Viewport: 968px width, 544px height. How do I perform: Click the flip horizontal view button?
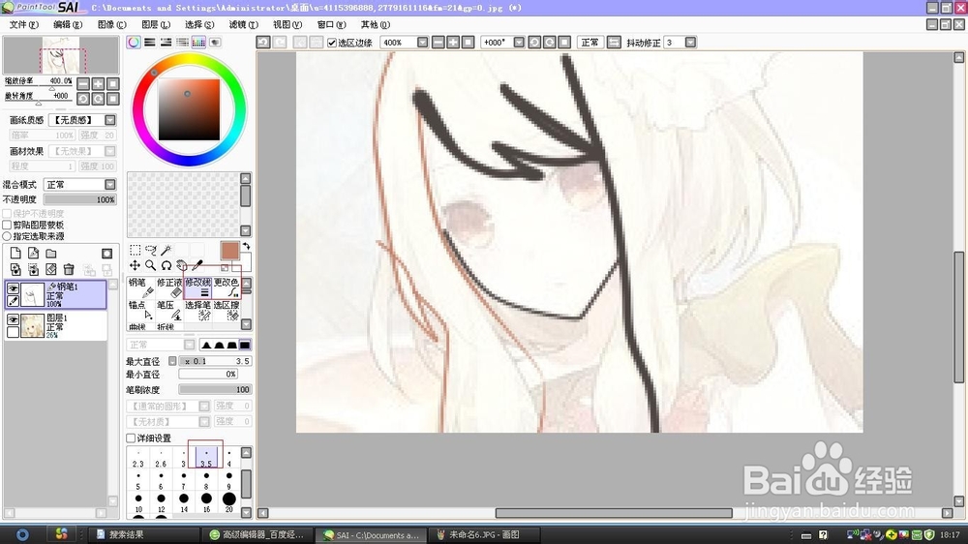pos(614,42)
